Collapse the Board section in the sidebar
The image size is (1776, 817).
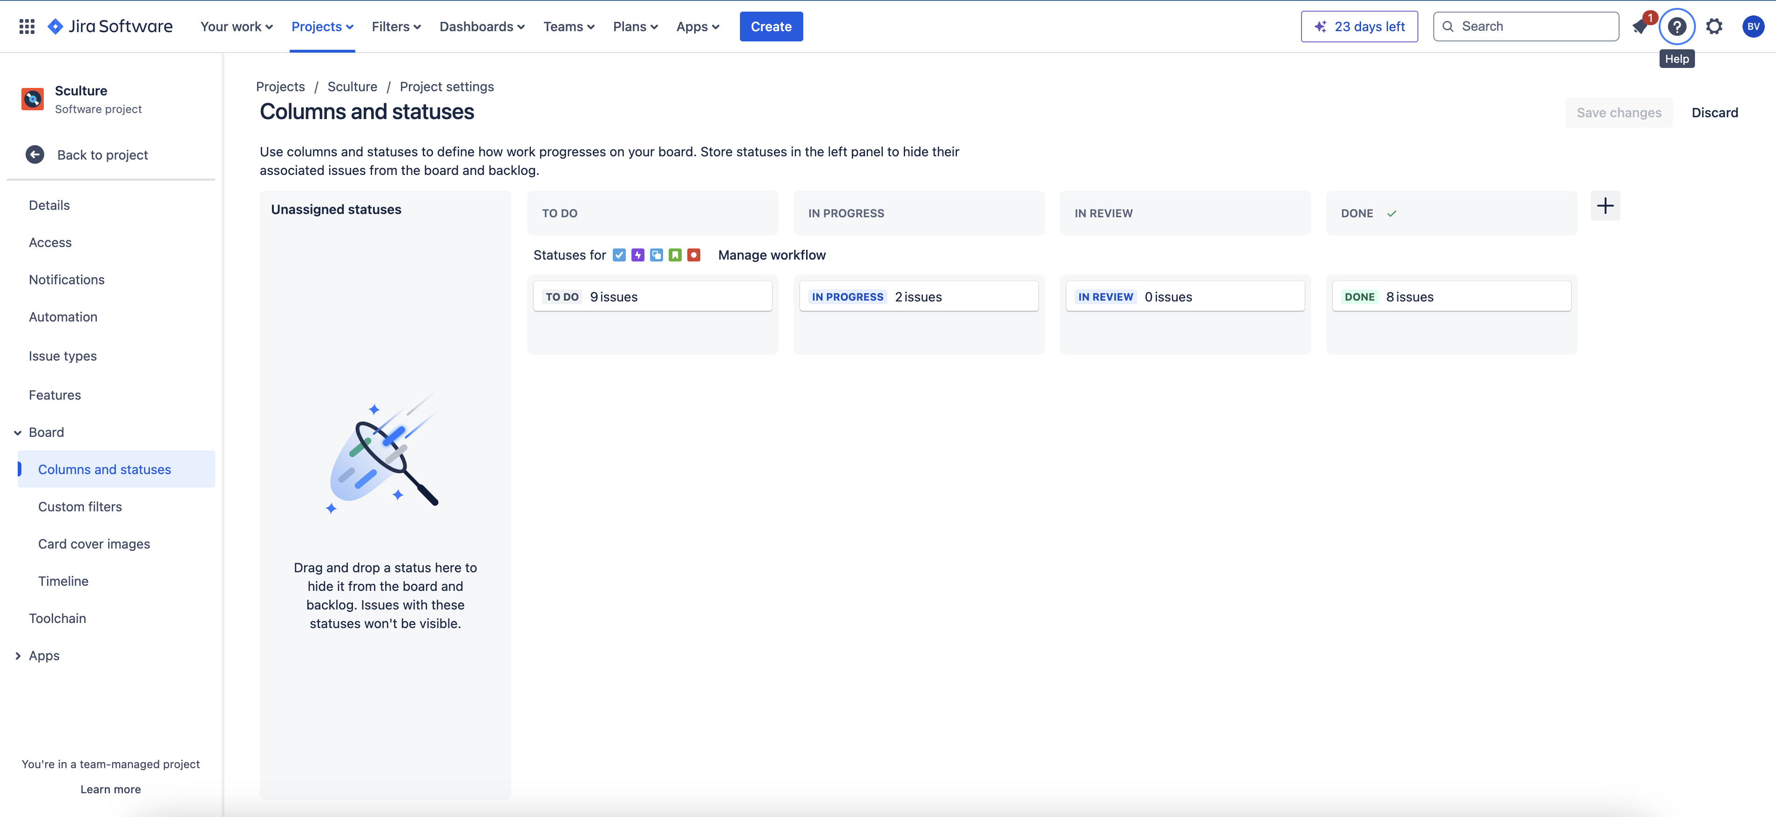17,432
